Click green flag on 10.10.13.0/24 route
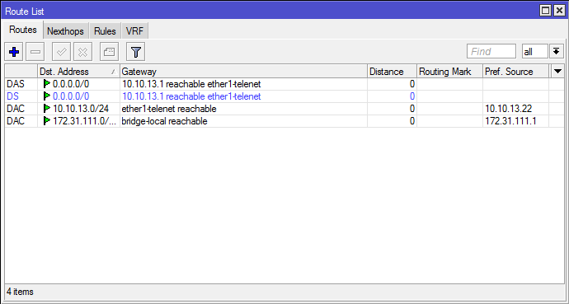The height and width of the screenshot is (304, 569). click(47, 109)
